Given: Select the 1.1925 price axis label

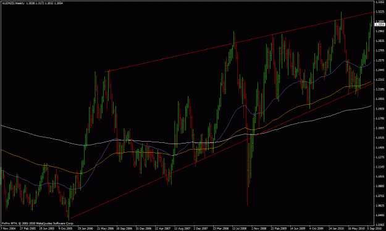Looking at the screenshot, I should tap(380, 108).
